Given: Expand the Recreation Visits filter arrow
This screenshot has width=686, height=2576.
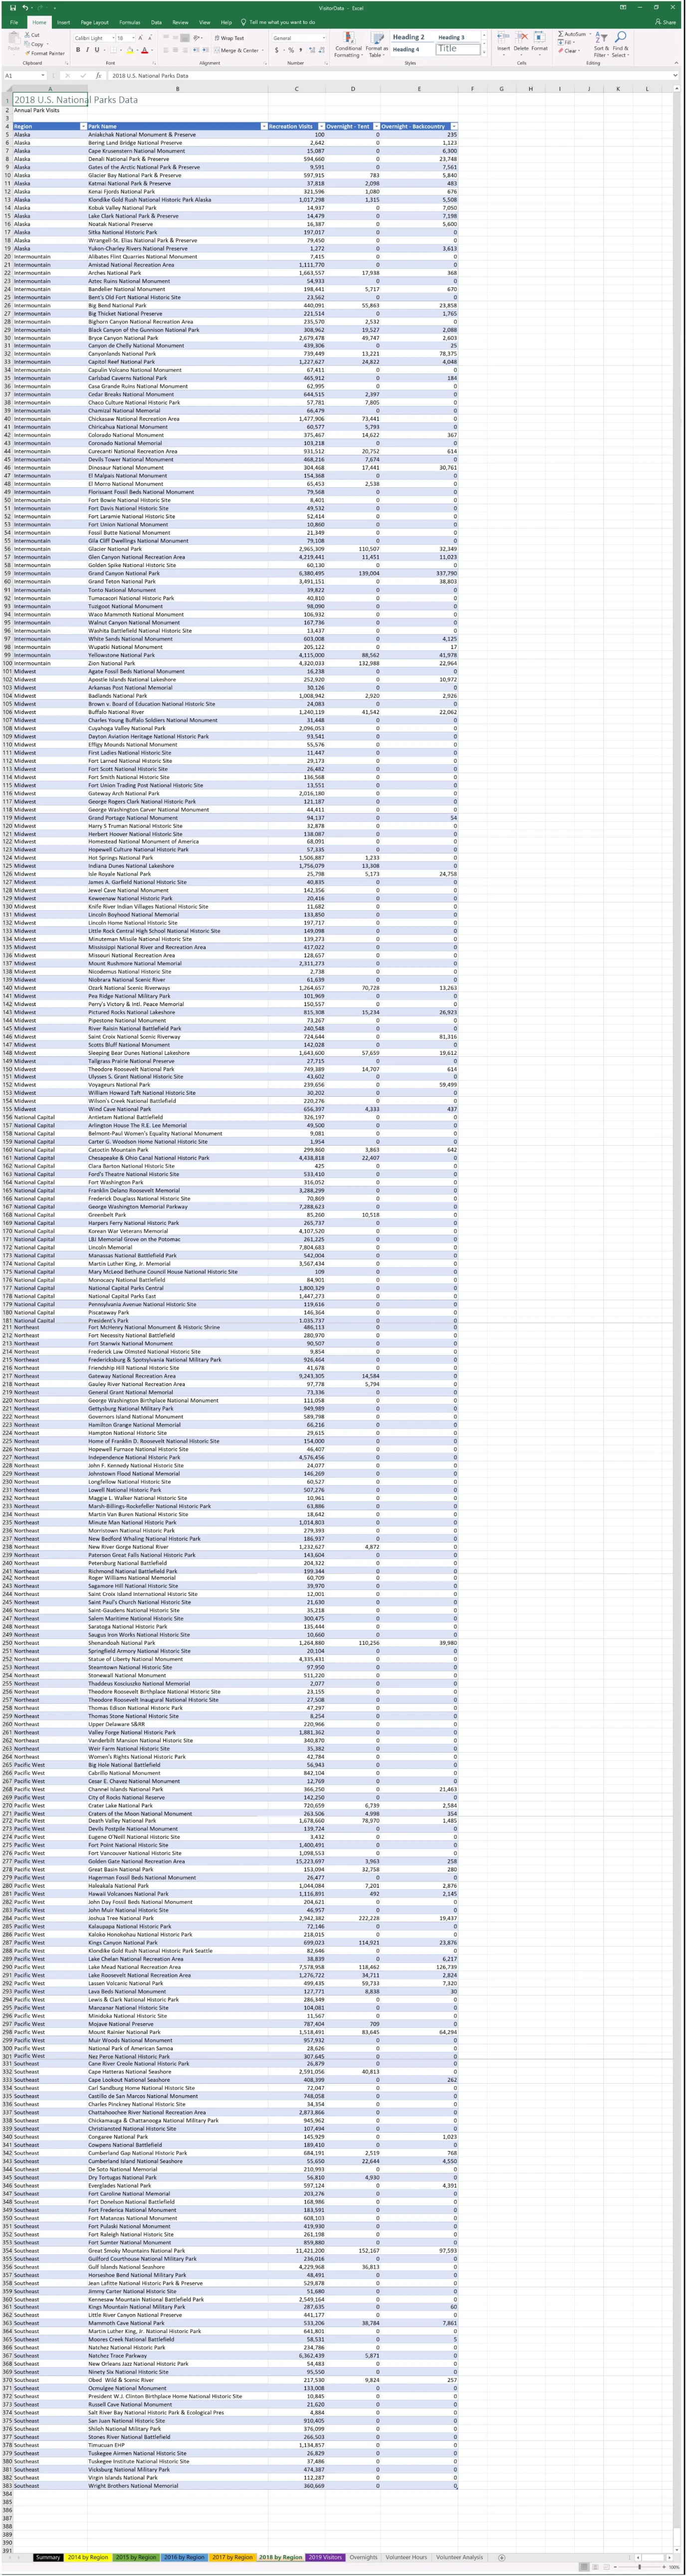Looking at the screenshot, I should pyautogui.click(x=320, y=127).
